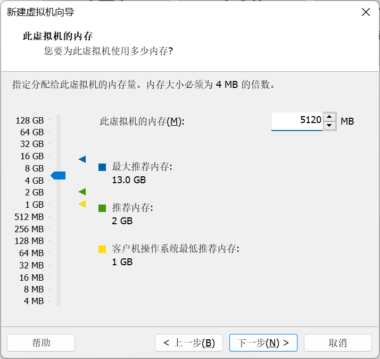Increase memory with the up spinner arrow
The height and width of the screenshot is (359, 380).
pyautogui.click(x=330, y=117)
